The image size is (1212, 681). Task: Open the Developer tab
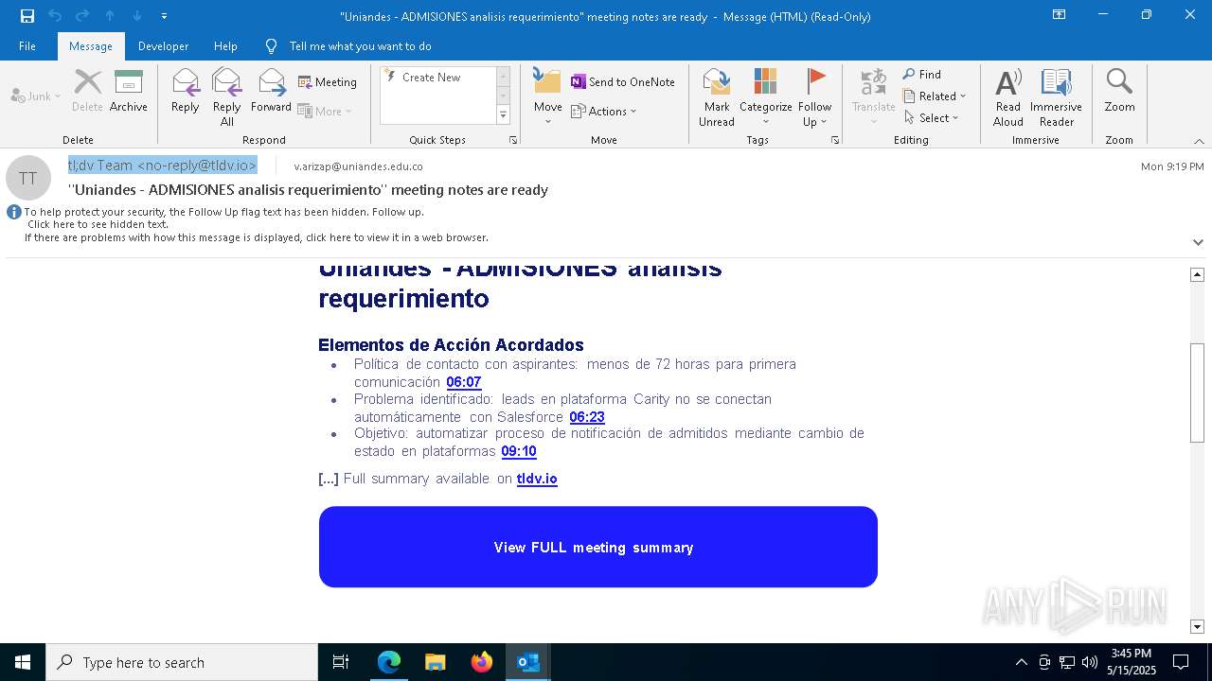point(163,45)
